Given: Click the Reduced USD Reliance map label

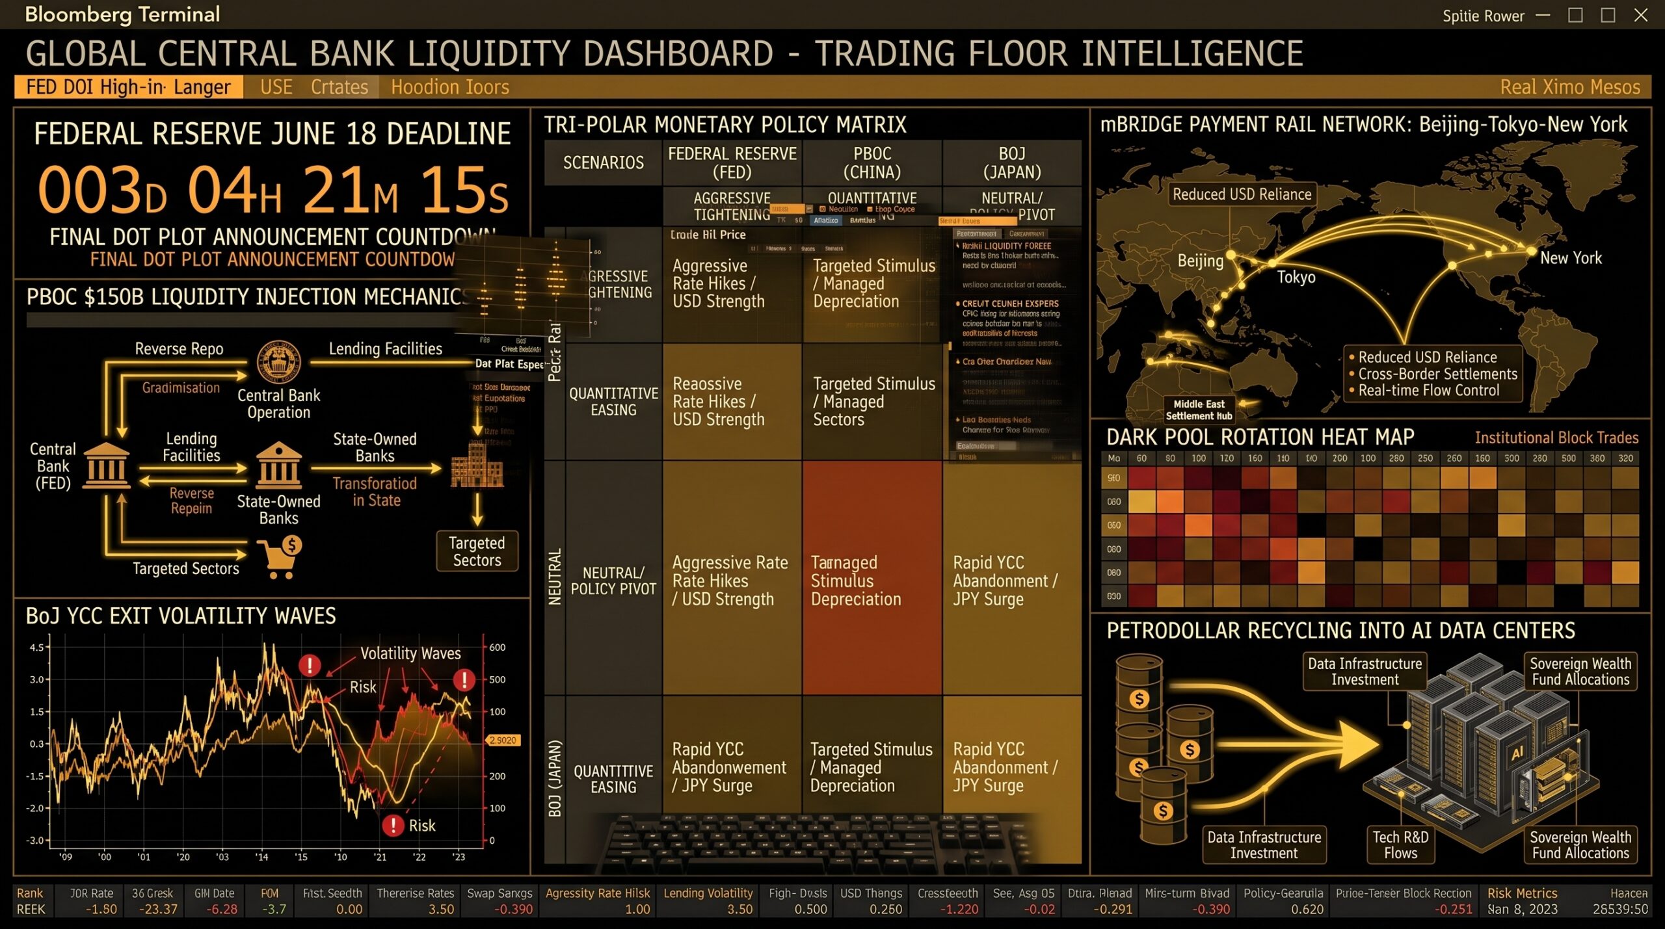Looking at the screenshot, I should pyautogui.click(x=1241, y=194).
